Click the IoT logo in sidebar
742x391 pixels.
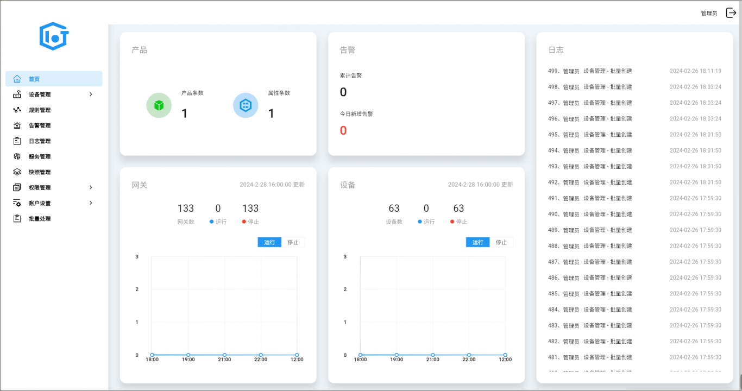click(54, 36)
